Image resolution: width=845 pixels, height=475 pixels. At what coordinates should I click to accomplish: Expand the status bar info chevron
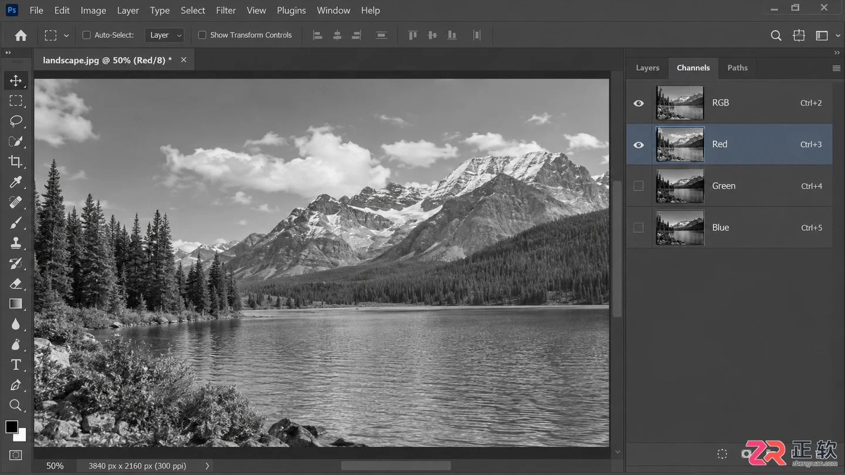click(x=207, y=466)
